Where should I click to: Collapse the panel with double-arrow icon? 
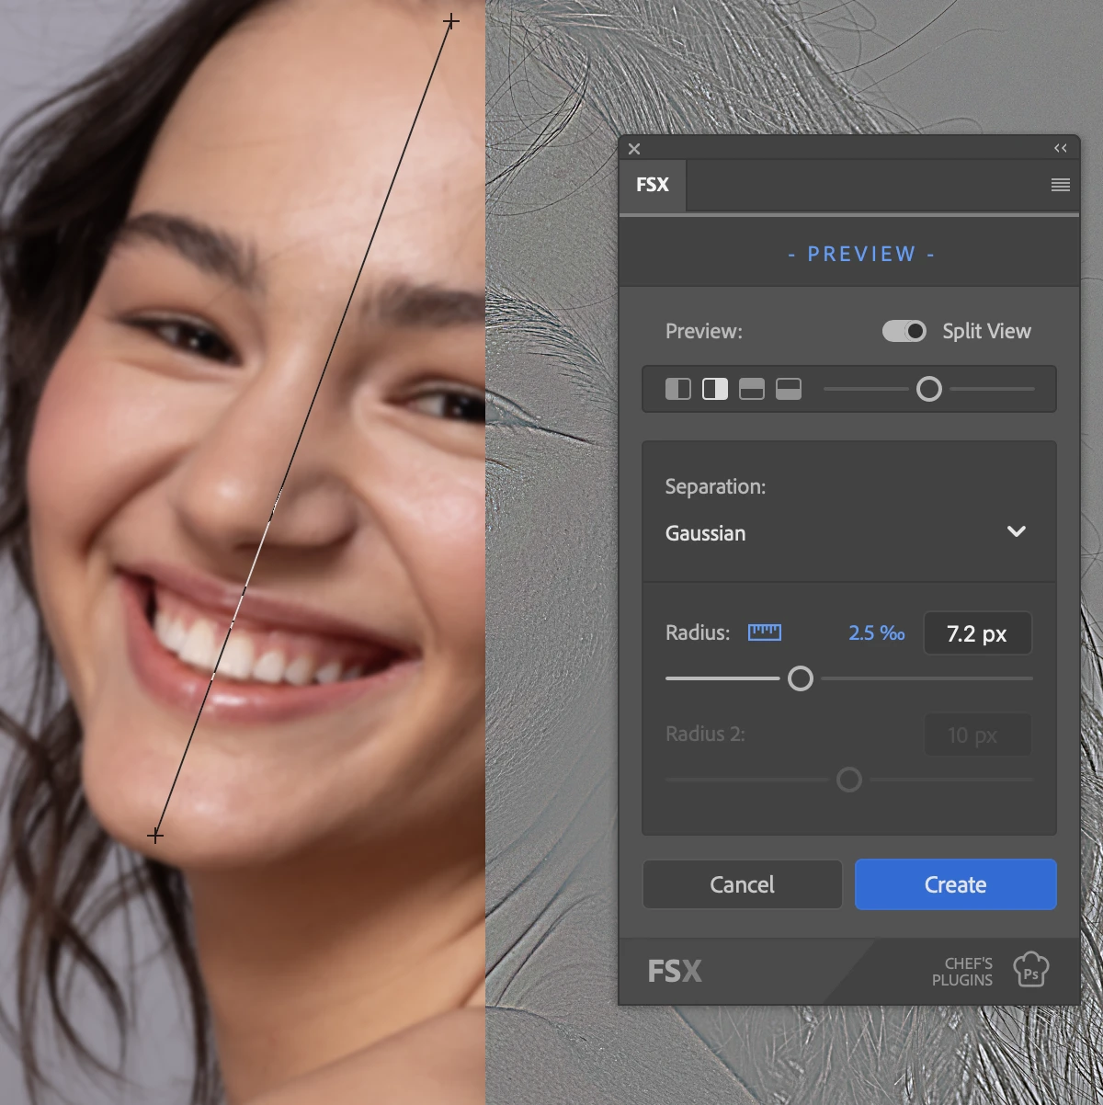click(x=1061, y=148)
